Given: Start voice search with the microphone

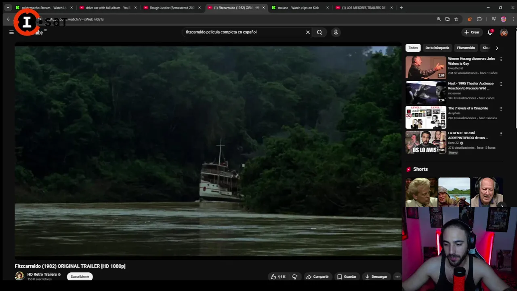Looking at the screenshot, I should click(x=336, y=32).
